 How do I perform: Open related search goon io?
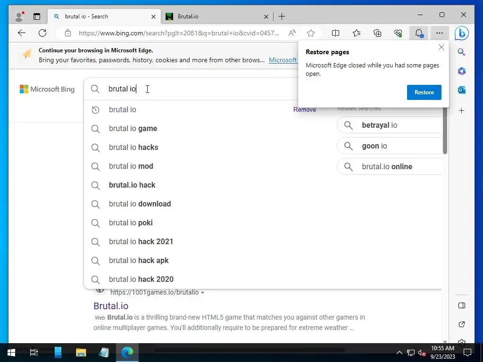389,146
